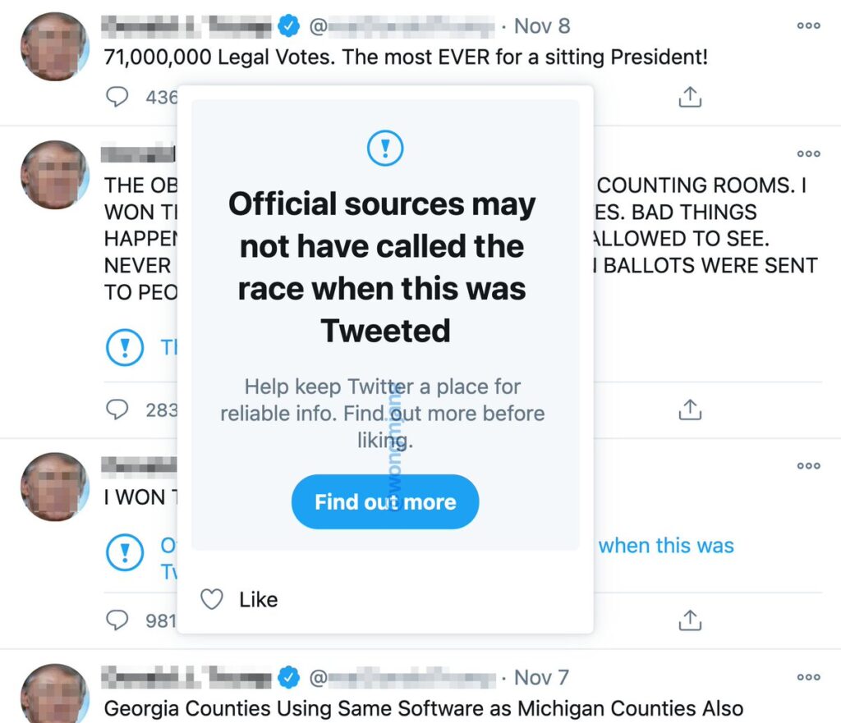Open more options on the COUNTING ROOMS tweet
The image size is (841, 723).
pos(808,154)
